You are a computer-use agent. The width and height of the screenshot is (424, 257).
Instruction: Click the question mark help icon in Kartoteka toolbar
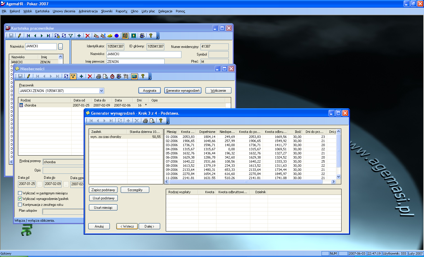pyautogui.click(x=150, y=36)
